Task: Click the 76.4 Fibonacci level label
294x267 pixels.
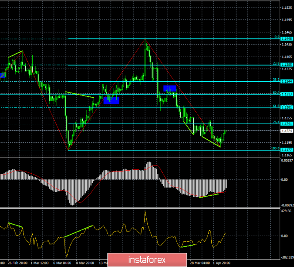Action: click(275, 122)
